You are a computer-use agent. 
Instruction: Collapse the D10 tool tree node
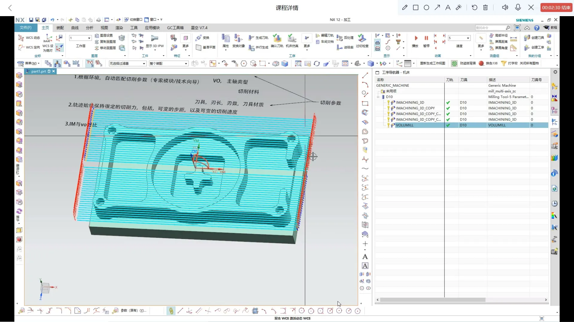pyautogui.click(x=378, y=97)
